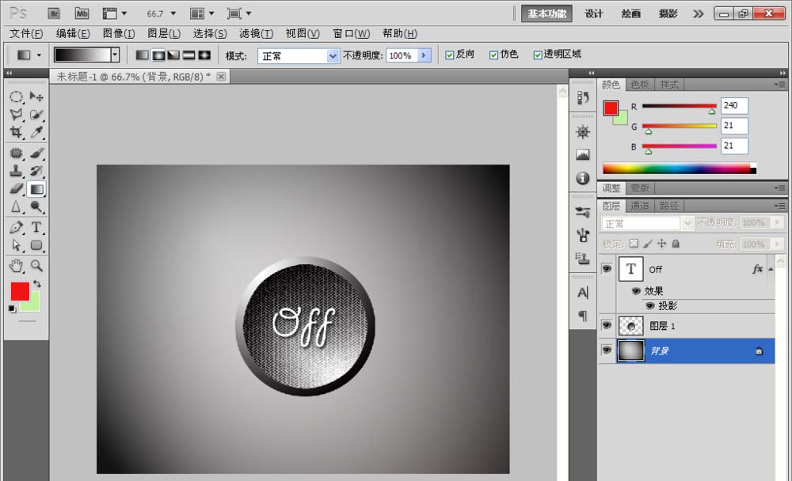
Task: Open the gradient preset picker arrow
Action: pyautogui.click(x=115, y=55)
